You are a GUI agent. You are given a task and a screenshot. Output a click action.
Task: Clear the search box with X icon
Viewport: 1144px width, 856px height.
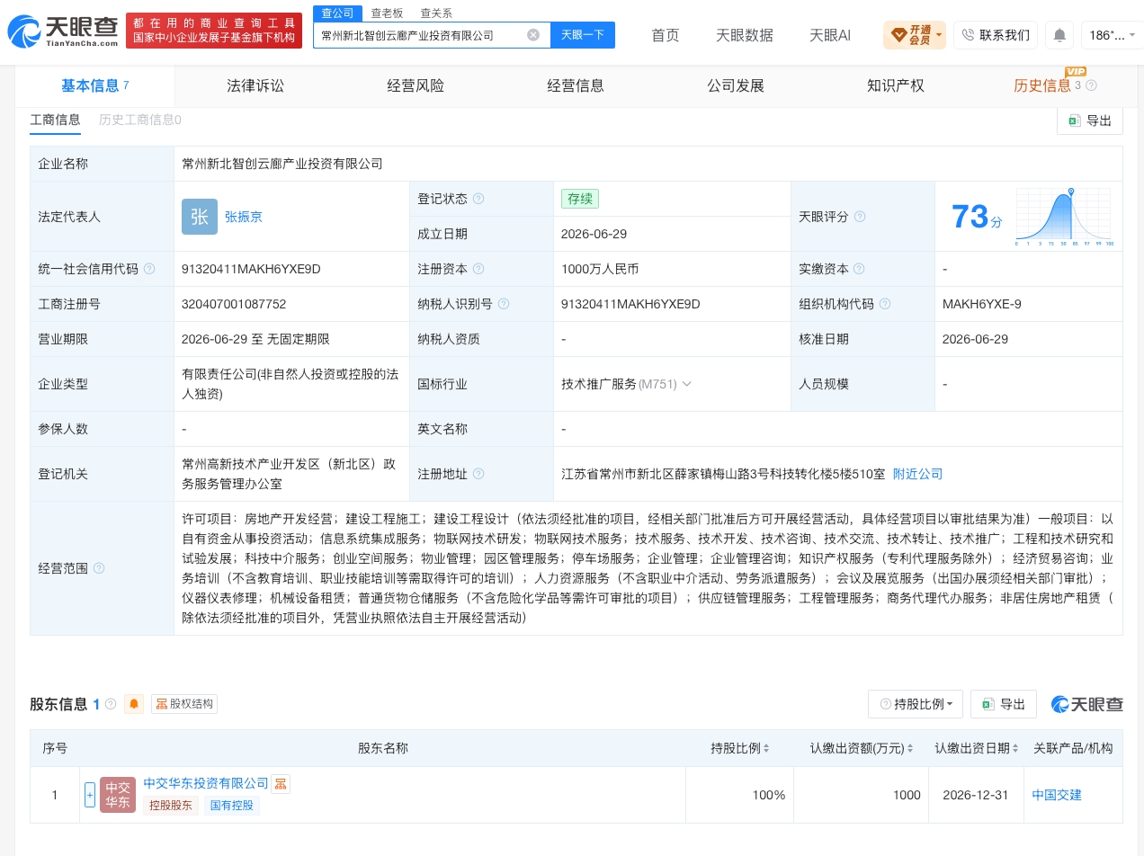[x=533, y=35]
